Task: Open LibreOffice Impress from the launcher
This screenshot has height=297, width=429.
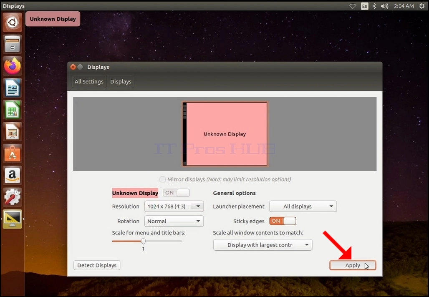Action: [x=13, y=132]
